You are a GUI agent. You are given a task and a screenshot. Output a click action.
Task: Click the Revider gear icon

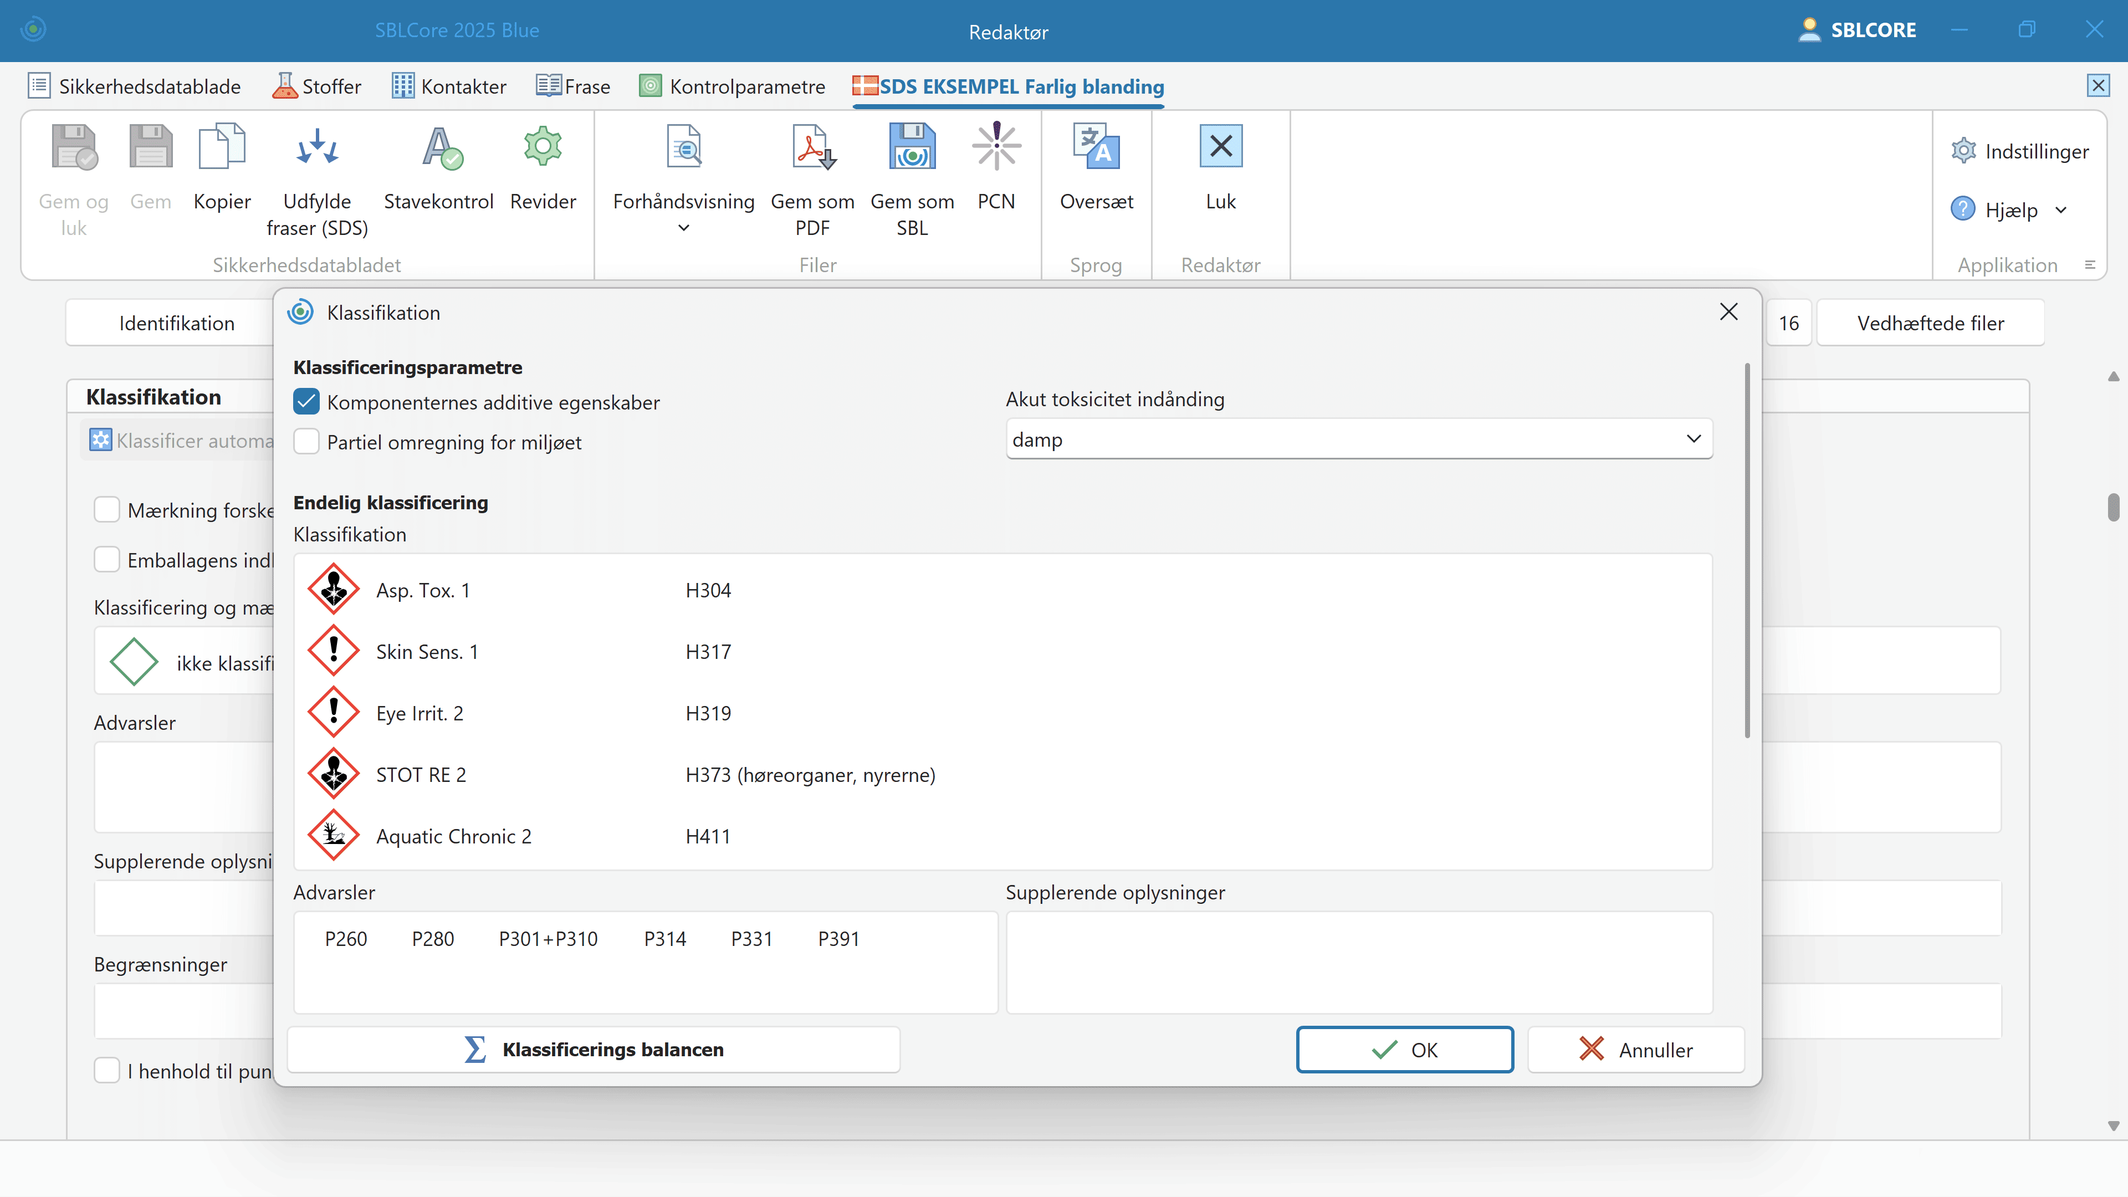click(543, 147)
